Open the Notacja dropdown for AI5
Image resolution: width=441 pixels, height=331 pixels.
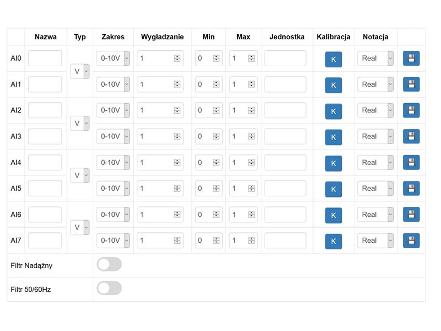point(375,188)
